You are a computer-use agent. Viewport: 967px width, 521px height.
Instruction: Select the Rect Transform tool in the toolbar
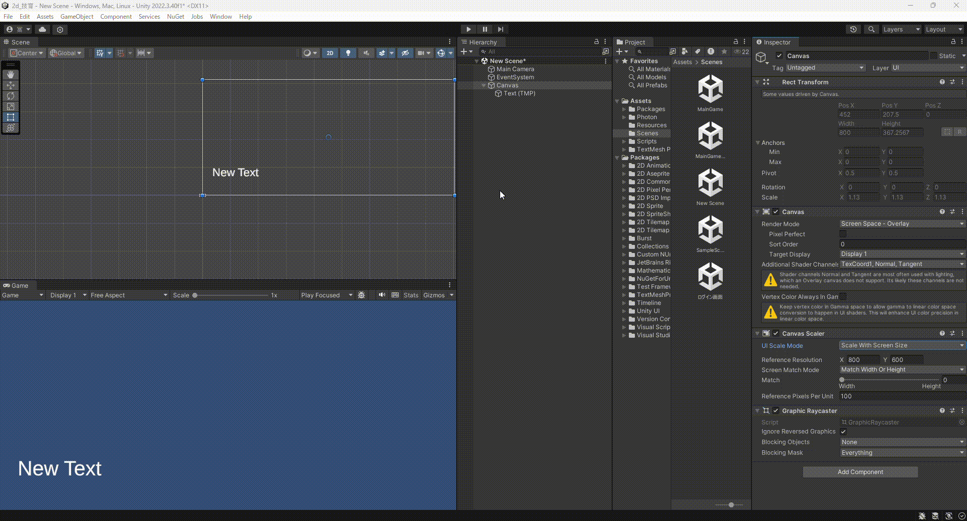click(x=10, y=117)
